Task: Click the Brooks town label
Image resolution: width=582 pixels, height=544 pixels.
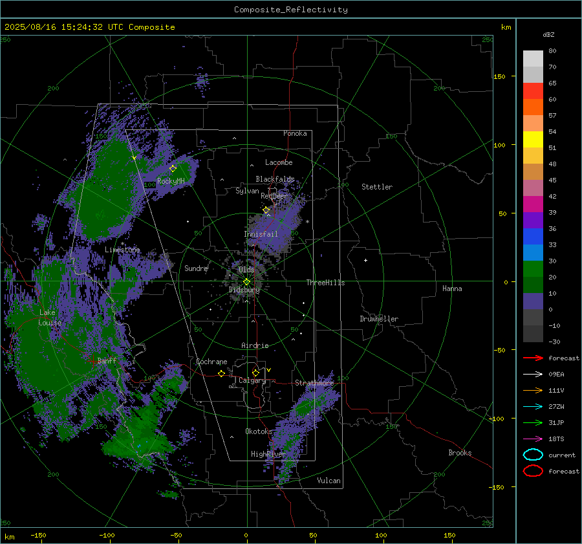Action: point(460,453)
